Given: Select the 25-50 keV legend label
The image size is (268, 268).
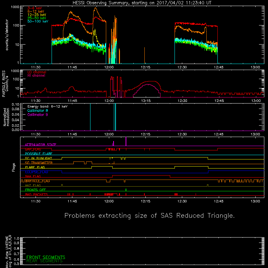Looking at the screenshot, I should pos(37,18).
